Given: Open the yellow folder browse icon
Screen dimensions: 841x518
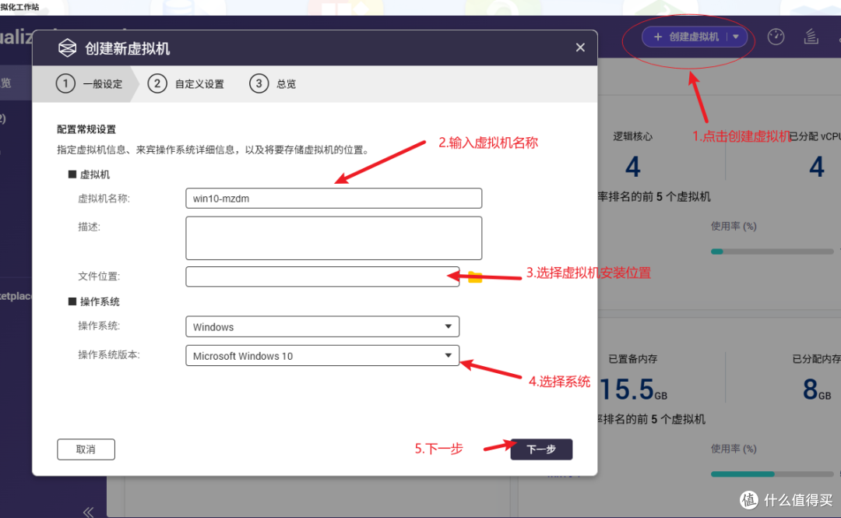Looking at the screenshot, I should coord(475,277).
